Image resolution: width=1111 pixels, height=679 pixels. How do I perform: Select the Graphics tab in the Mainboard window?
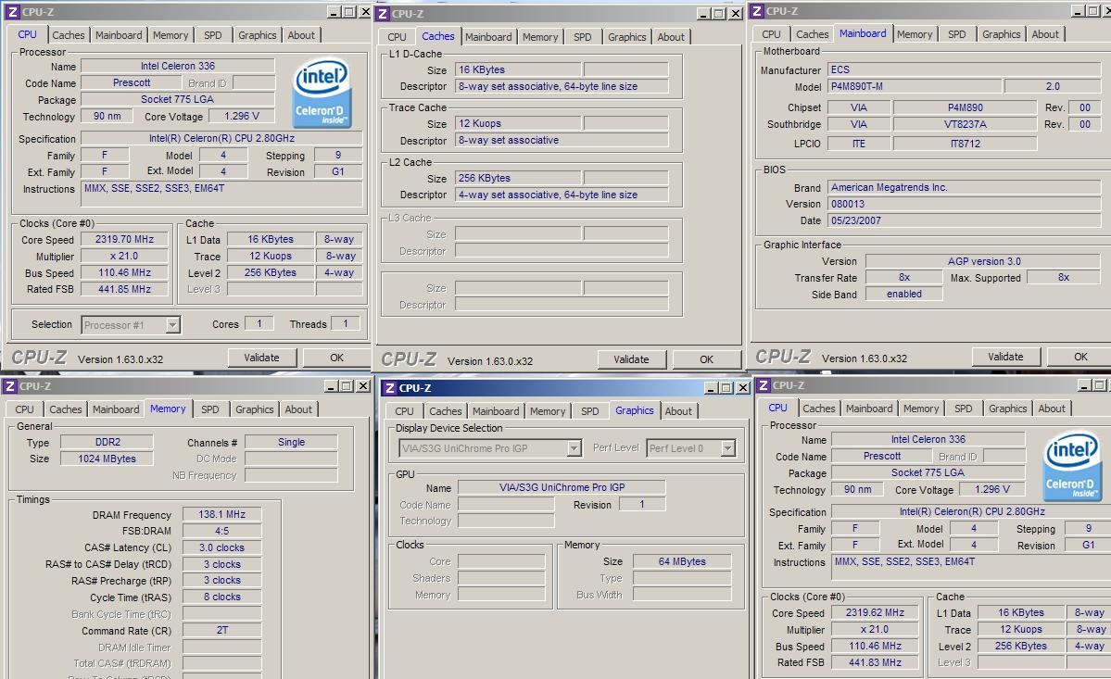point(1001,34)
